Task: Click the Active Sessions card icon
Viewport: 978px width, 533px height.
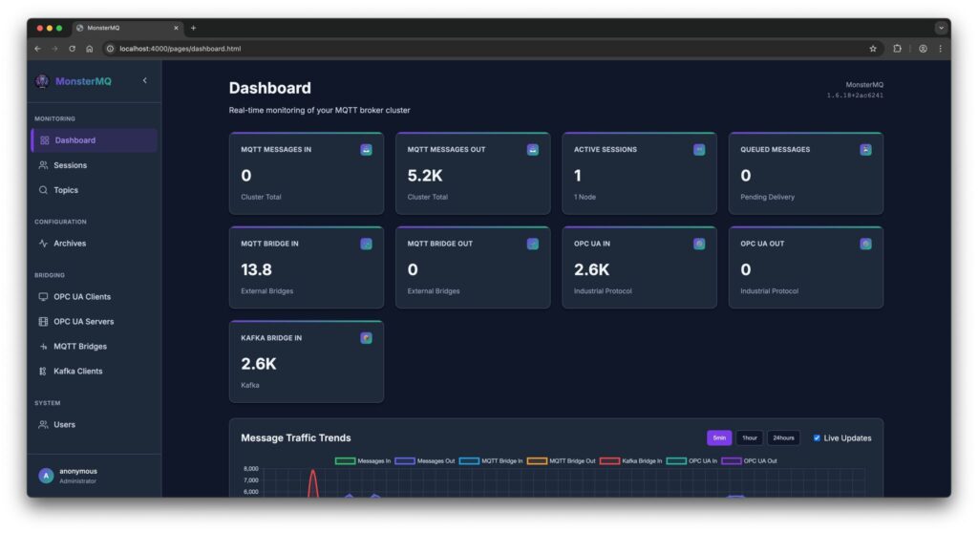Action: [x=699, y=150]
